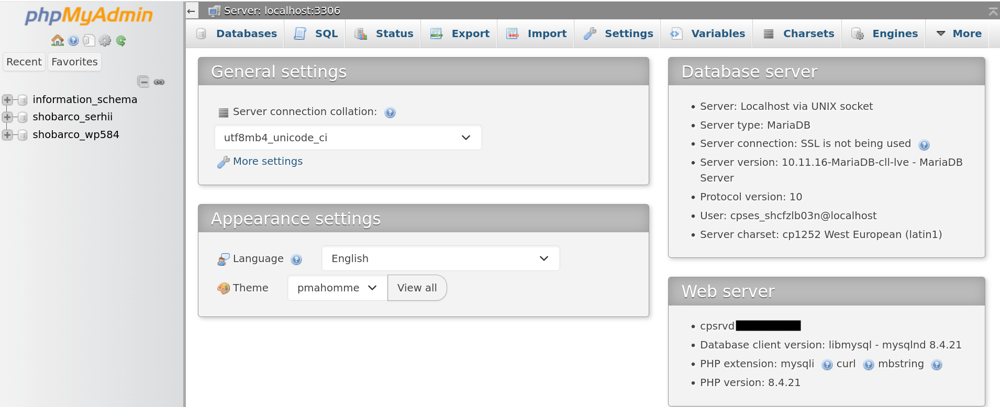Viewport: 1000px width, 407px height.
Task: Click the wrench icon beside More settings
Action: coord(224,162)
